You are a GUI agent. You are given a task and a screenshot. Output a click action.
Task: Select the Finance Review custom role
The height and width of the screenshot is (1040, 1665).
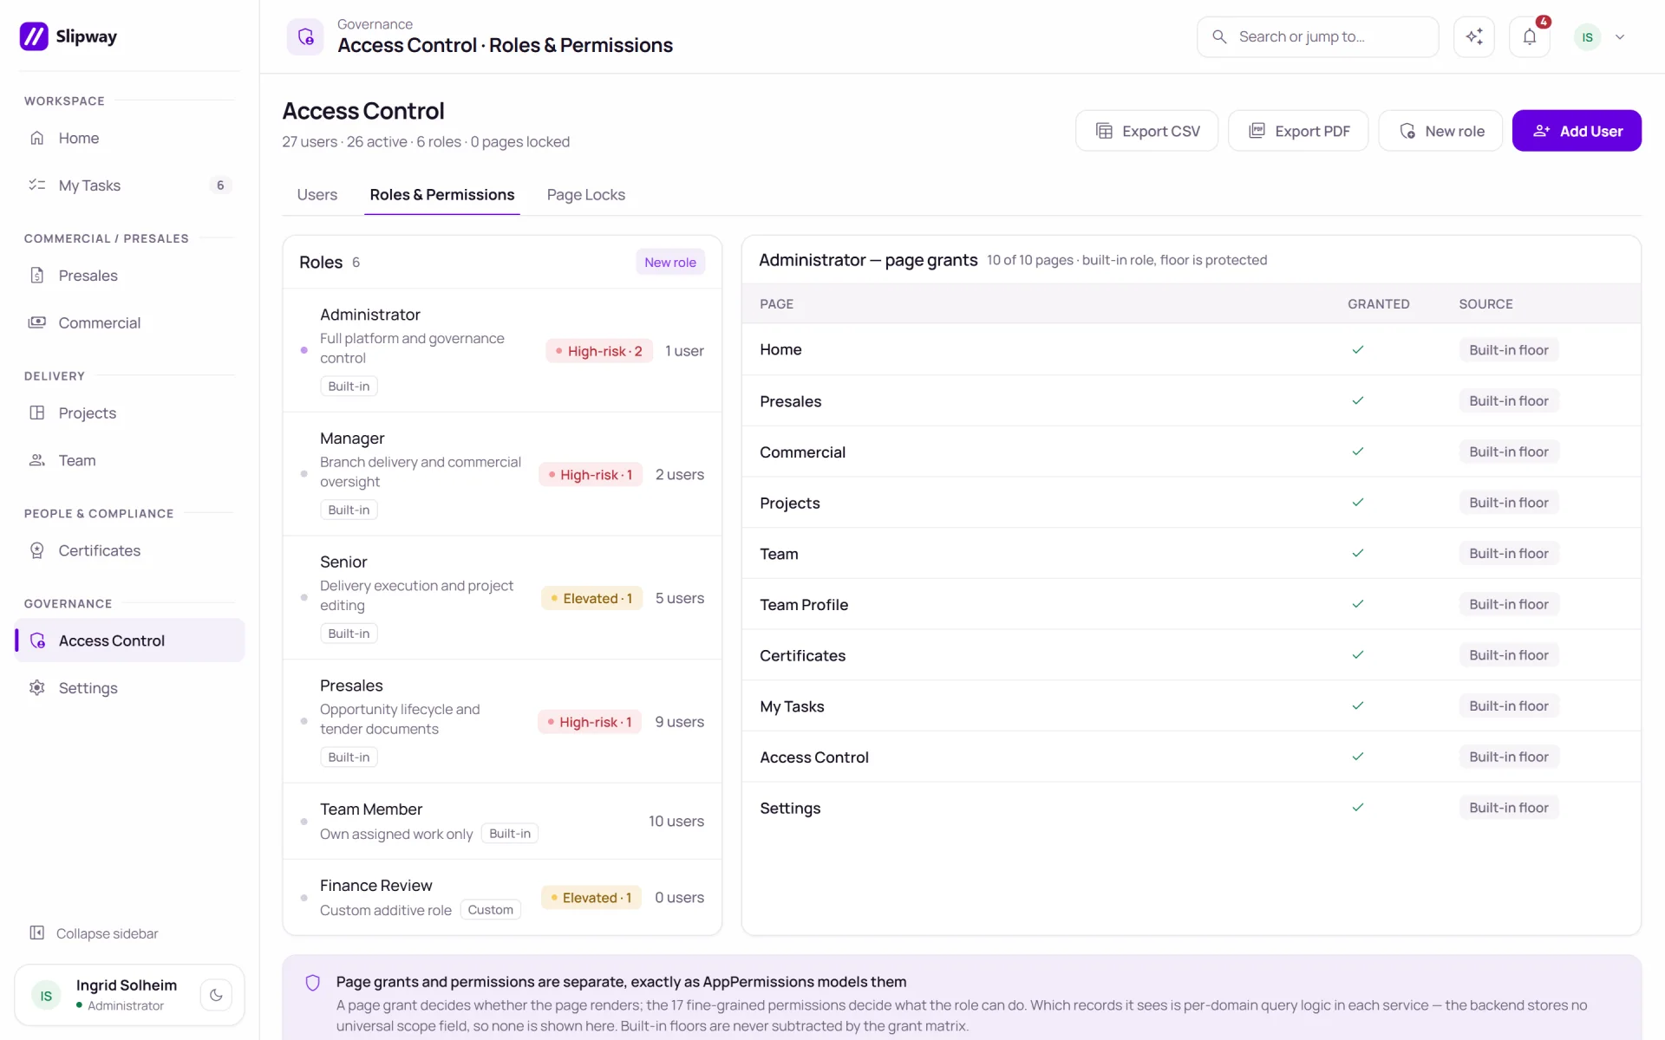click(x=502, y=898)
